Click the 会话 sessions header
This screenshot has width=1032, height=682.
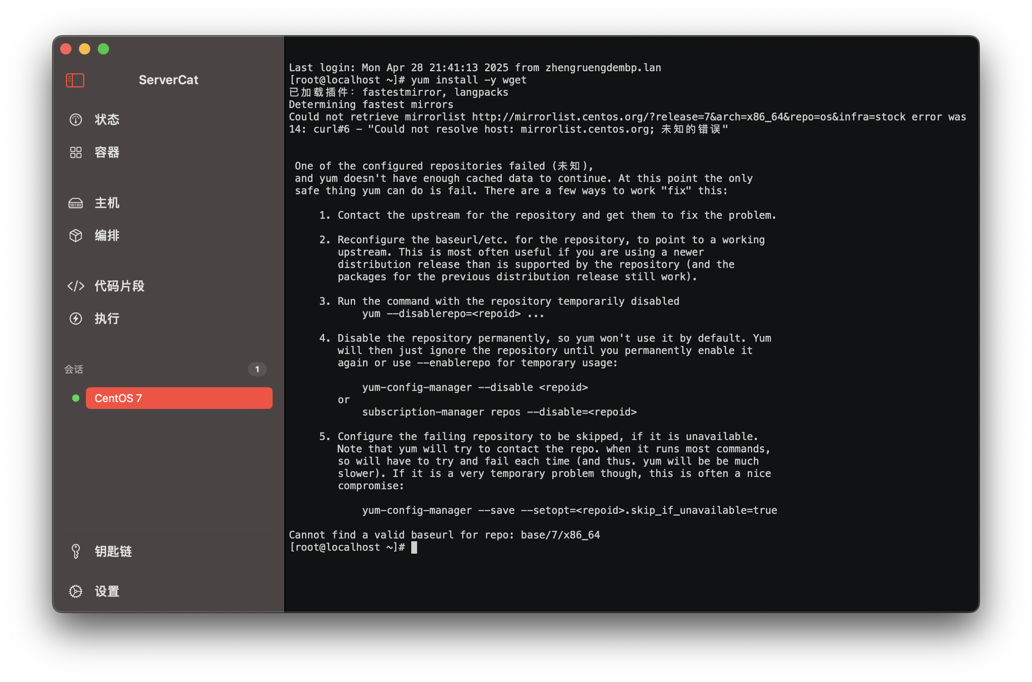click(x=74, y=370)
